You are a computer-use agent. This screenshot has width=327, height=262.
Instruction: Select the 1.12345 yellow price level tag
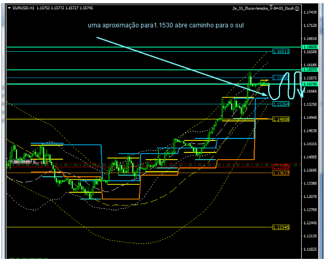pos(281,227)
